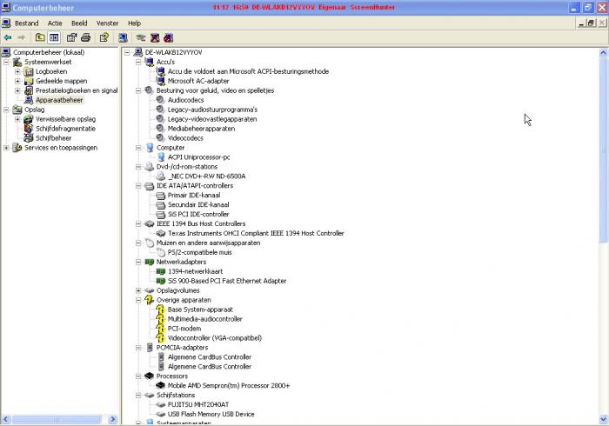Image resolution: width=609 pixels, height=426 pixels.
Task: Click the right pane scroll down arrow
Action: click(x=603, y=419)
